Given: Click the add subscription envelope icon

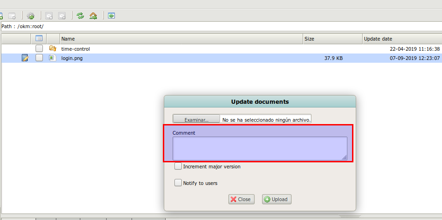Looking at the screenshot, I should [49, 16].
